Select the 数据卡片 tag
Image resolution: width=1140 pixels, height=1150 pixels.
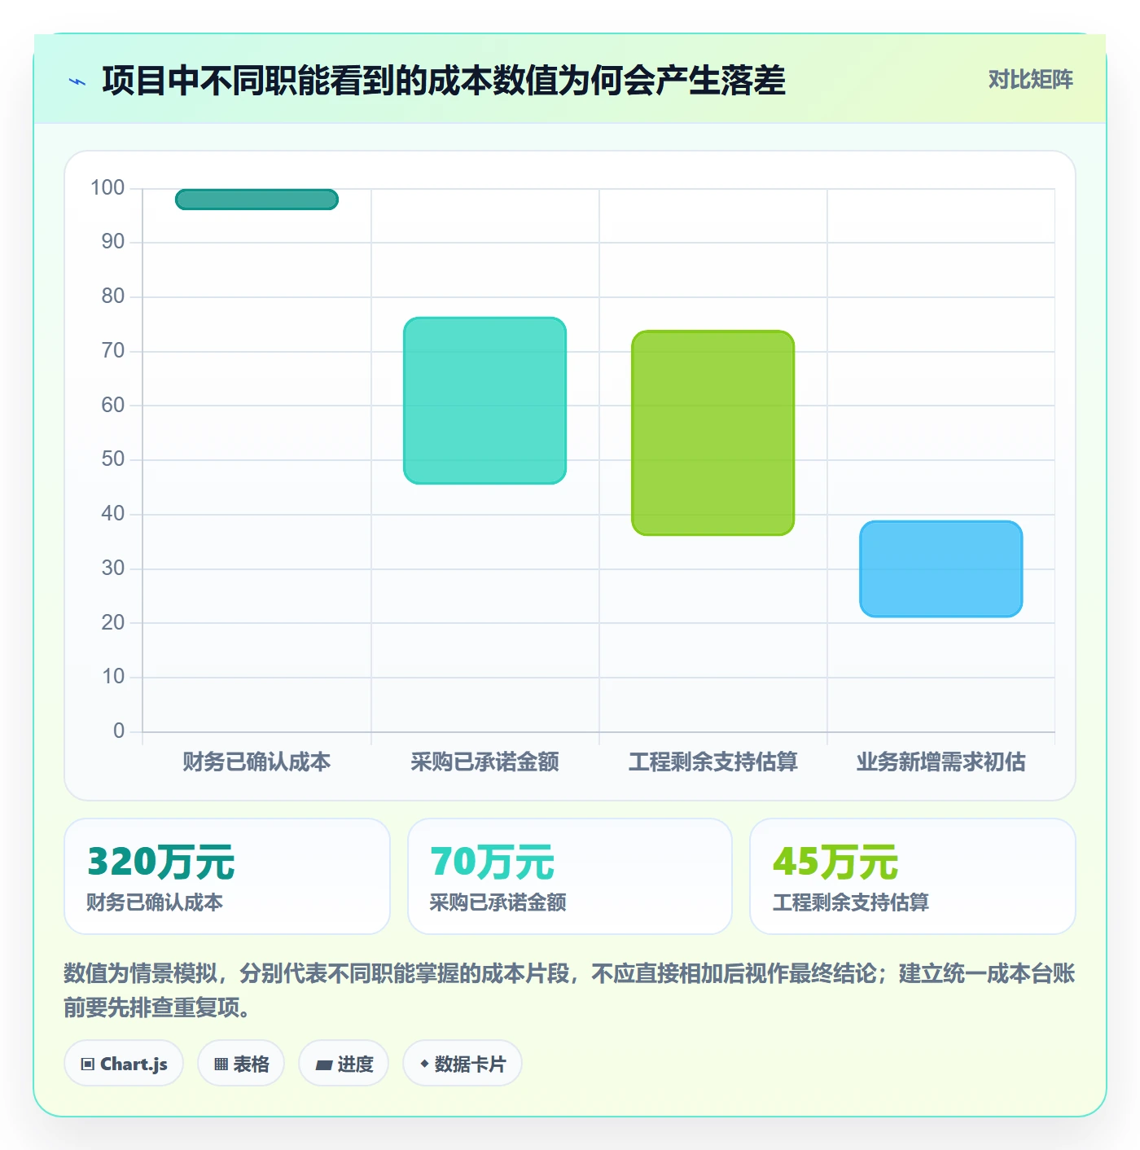pos(463,1063)
